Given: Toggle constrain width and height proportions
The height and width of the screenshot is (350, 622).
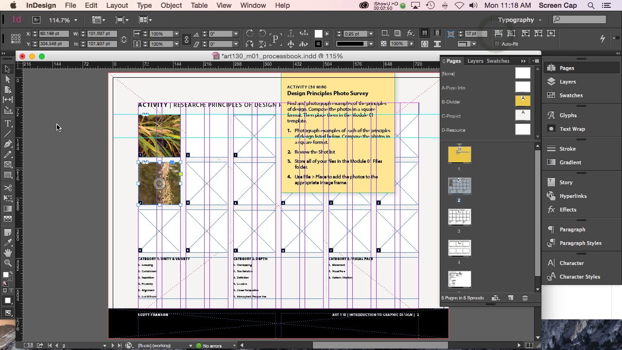Looking at the screenshot, I should tap(124, 39).
